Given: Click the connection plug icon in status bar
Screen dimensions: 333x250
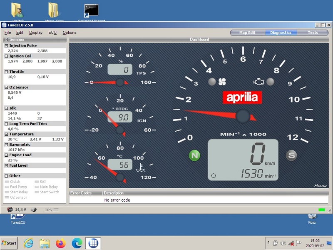Looking at the screenshot, I should pyautogui.click(x=34, y=210).
